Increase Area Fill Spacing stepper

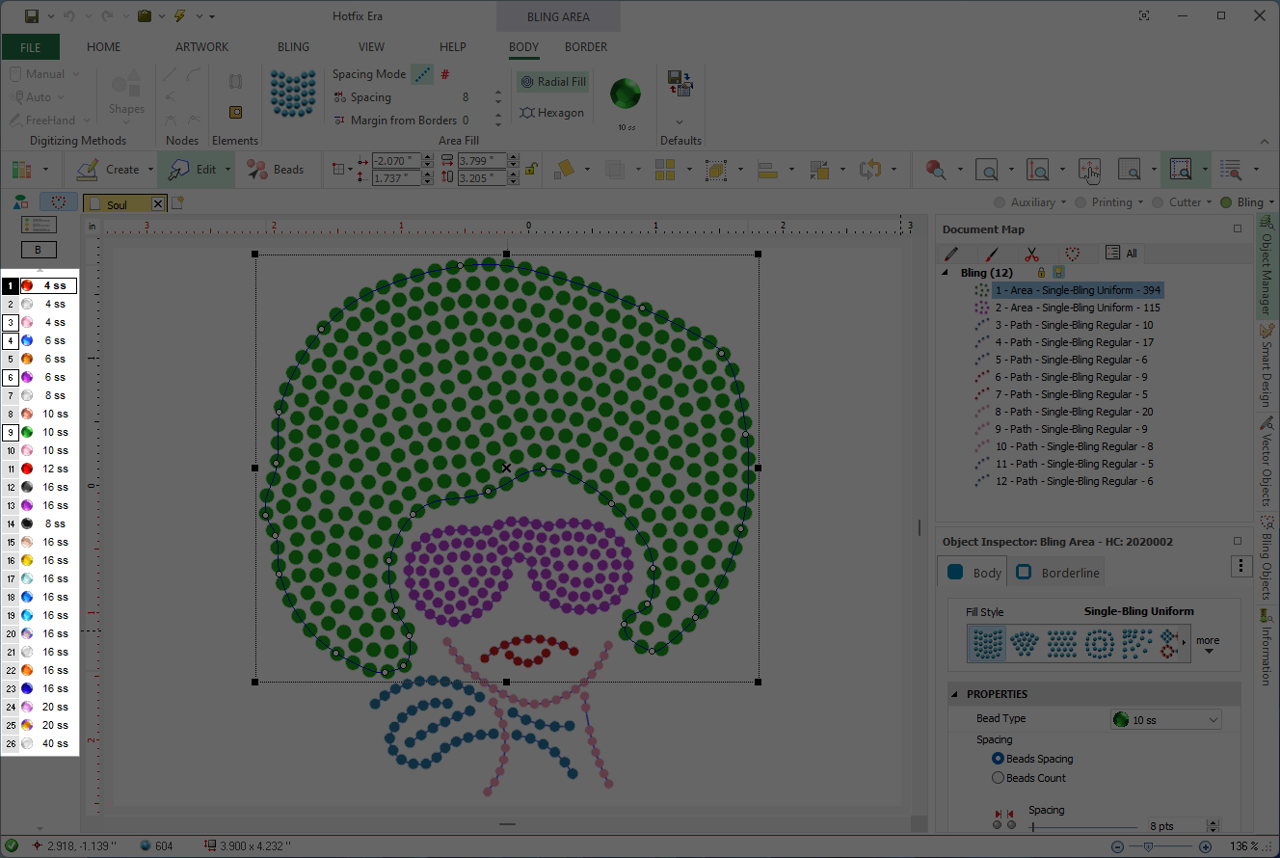[x=498, y=93]
